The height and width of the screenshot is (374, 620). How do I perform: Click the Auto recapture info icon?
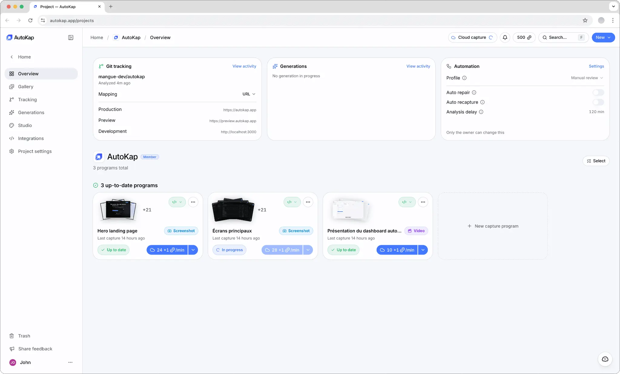coord(483,102)
